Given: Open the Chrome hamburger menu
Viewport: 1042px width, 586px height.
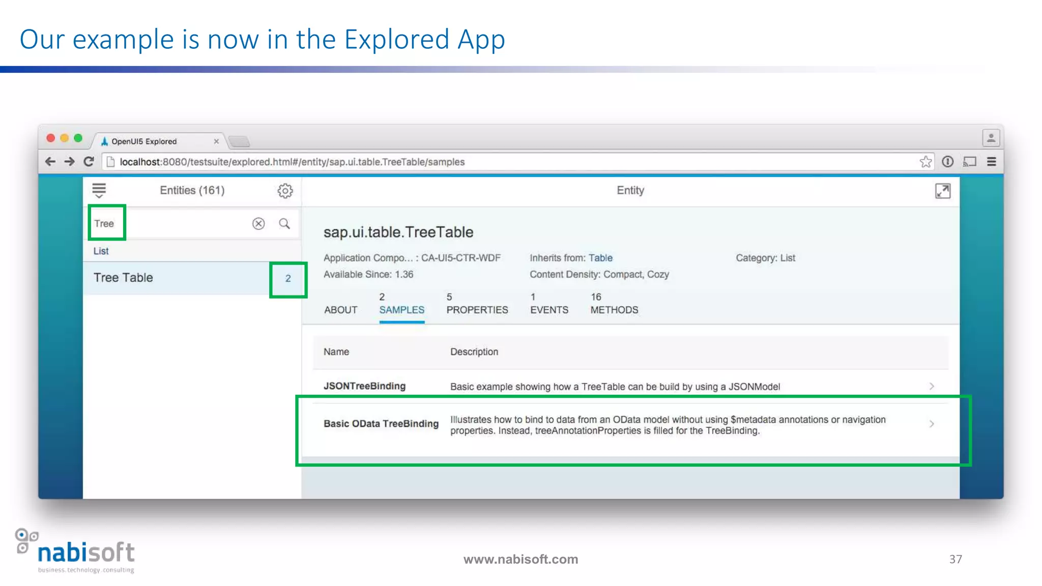Looking at the screenshot, I should [x=991, y=162].
